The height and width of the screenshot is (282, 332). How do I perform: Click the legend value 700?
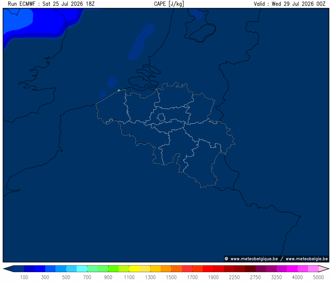click(87, 277)
